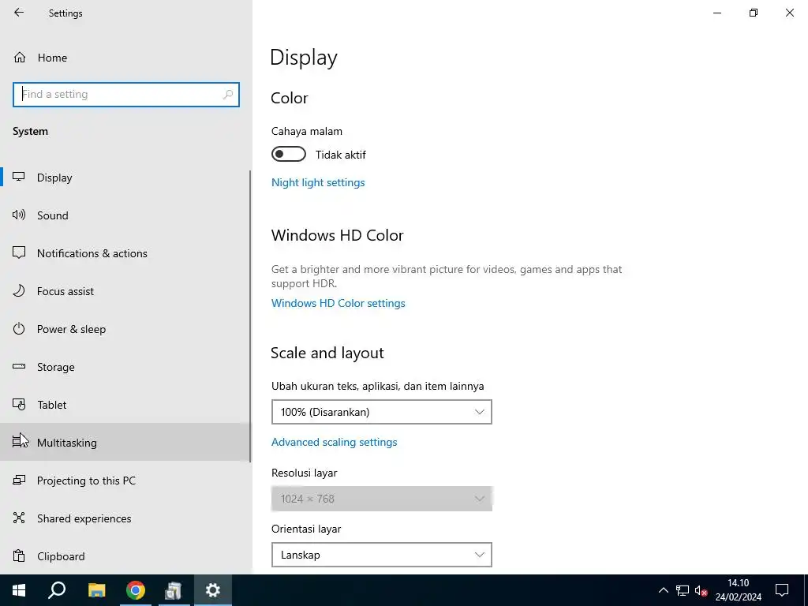Screen dimensions: 808x606
Task: Toggle the Cahaya malam switch
Action: click(x=289, y=154)
